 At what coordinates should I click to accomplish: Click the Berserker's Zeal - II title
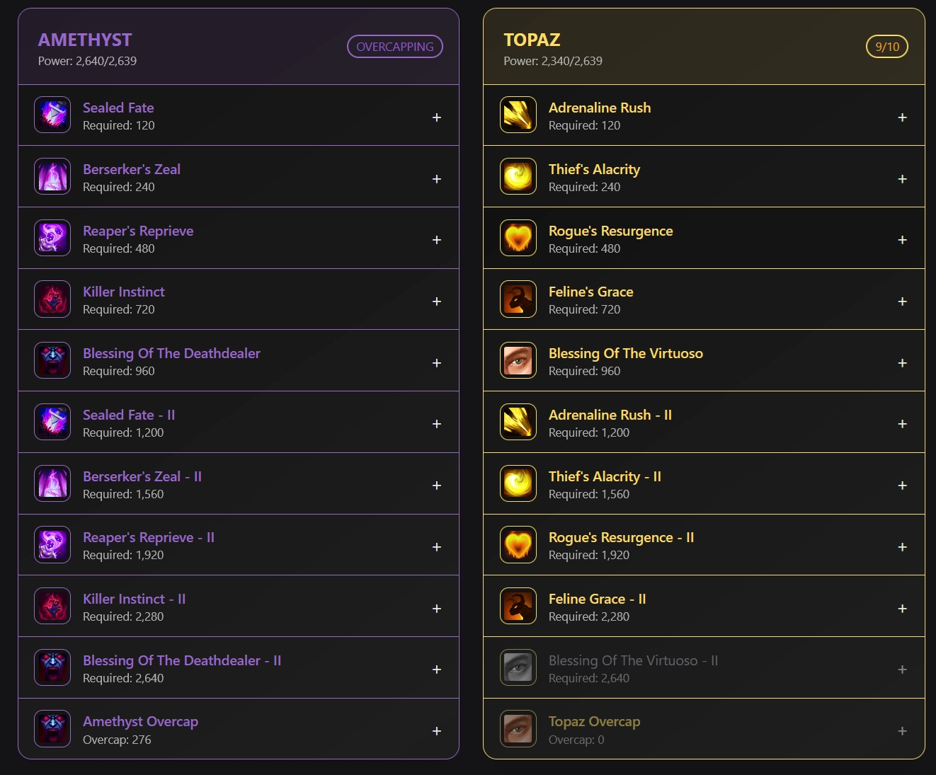pyautogui.click(x=142, y=476)
